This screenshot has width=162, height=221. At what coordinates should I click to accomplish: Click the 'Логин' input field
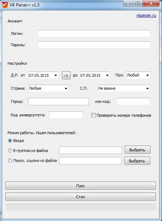coord(94,33)
